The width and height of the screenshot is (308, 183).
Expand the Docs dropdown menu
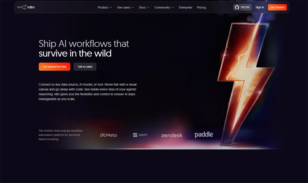[142, 7]
